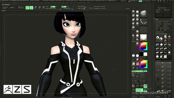
Task: Click the green DynaMesh button
Action: point(139,90)
